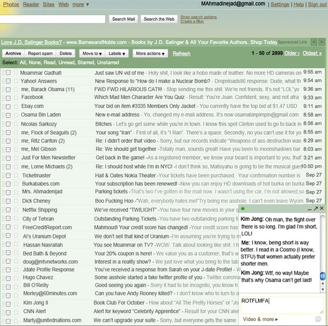This screenshot has width=328, height=326.
Task: Archive the selected messages
Action: tap(13, 54)
